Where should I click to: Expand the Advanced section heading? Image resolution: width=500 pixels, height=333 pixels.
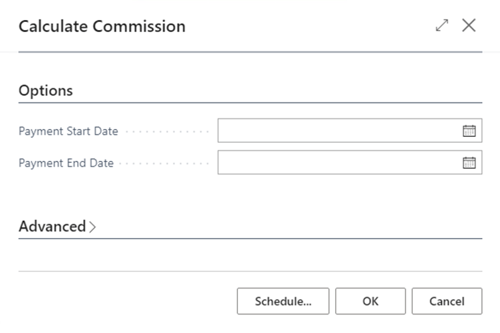tap(52, 226)
